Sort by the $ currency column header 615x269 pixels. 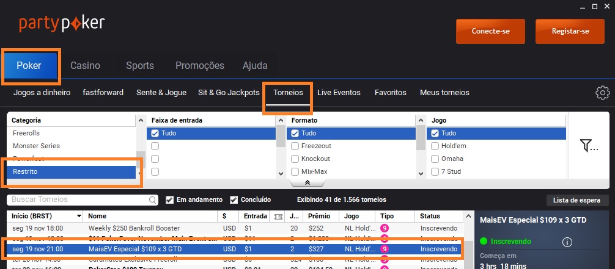[x=224, y=216]
